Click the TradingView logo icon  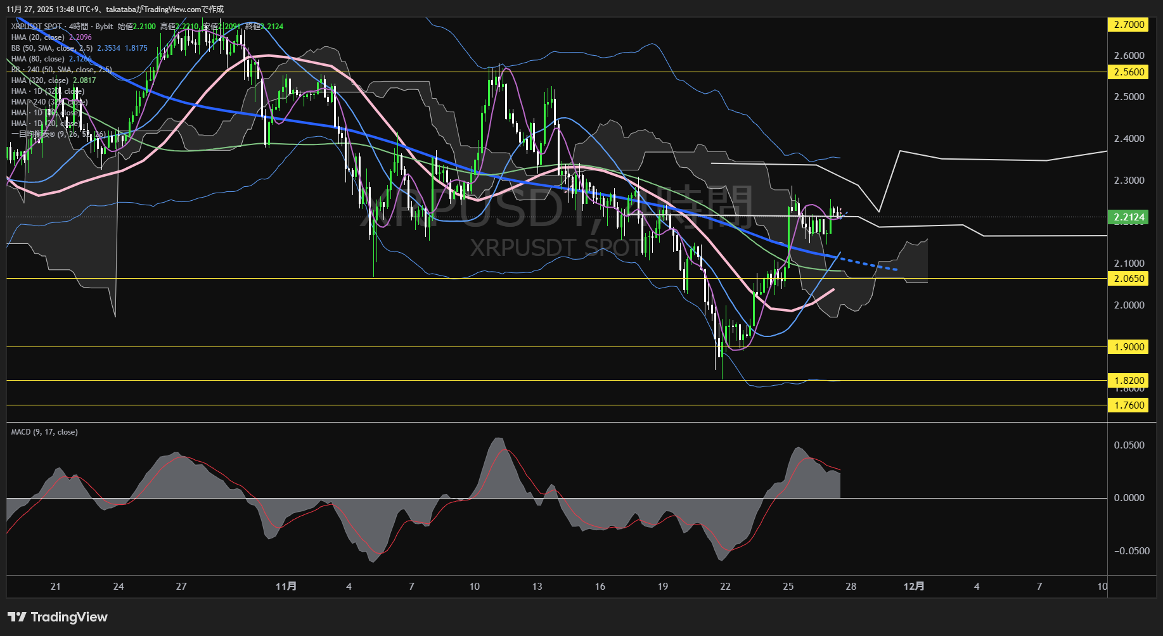click(17, 617)
